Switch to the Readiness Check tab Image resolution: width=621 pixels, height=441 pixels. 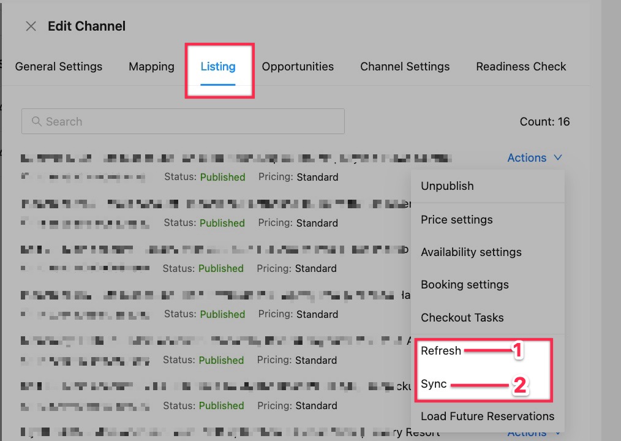521,67
